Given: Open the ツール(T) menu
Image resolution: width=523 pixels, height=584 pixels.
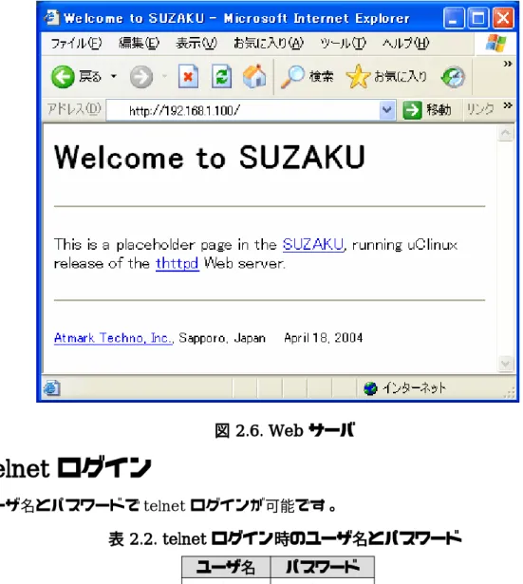Looking at the screenshot, I should pos(344,43).
